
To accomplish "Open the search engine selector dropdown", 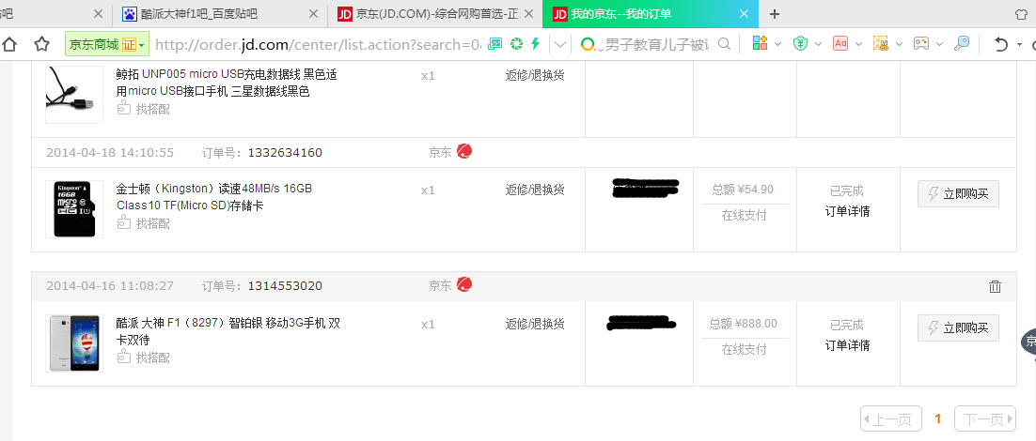I will 591,45.
